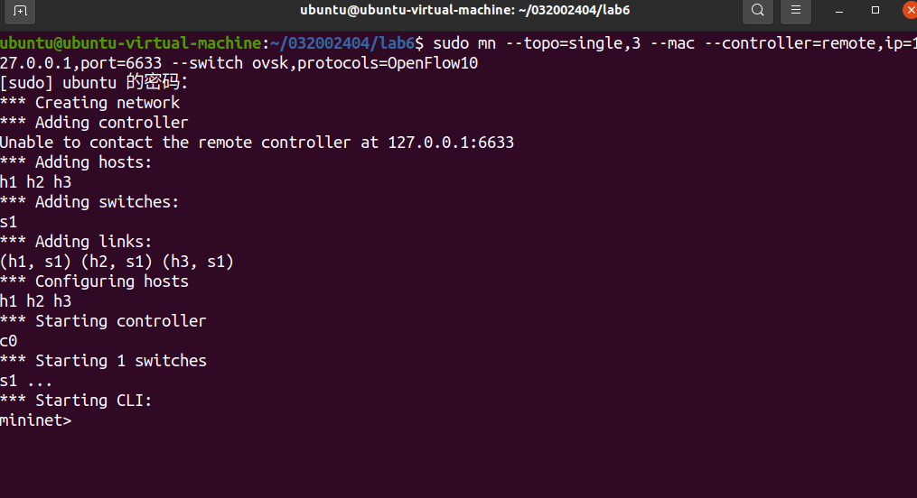This screenshot has width=917, height=498.
Task: Click the '*** Starting 1 switches' line
Action: (x=103, y=361)
